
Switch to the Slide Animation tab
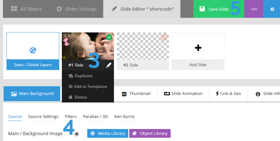click(183, 94)
